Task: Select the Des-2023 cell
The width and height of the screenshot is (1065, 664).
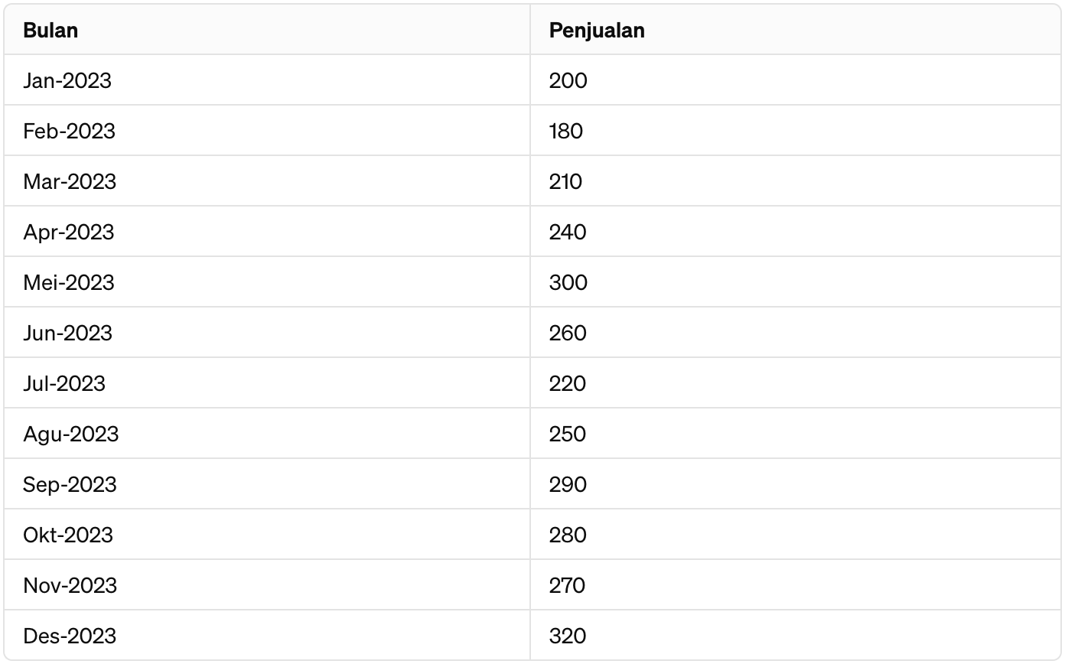Action: point(267,636)
